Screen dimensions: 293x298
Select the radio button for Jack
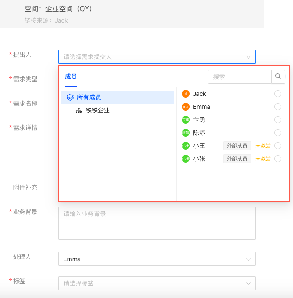278,94
